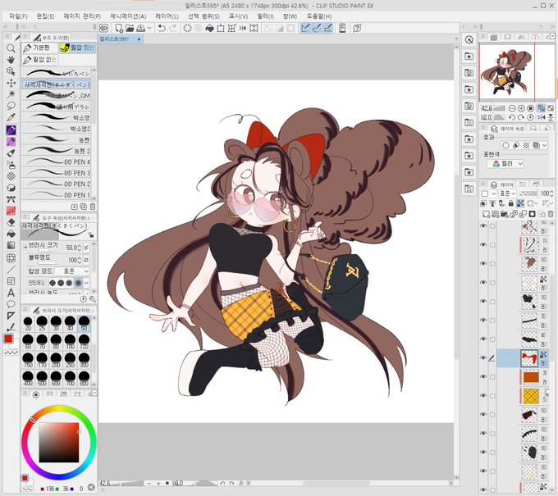Open the 편집(E) menu
The height and width of the screenshot is (496, 558).
pyautogui.click(x=45, y=16)
